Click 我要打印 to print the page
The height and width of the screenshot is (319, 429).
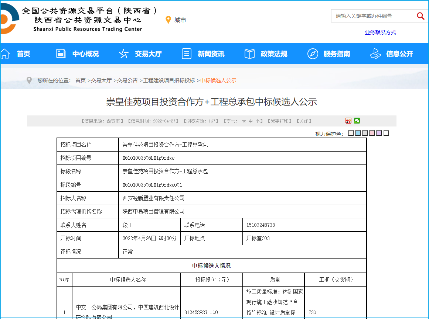pos(279,121)
